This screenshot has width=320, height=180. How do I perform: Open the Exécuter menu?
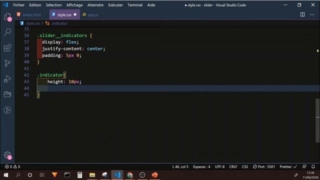(115, 5)
